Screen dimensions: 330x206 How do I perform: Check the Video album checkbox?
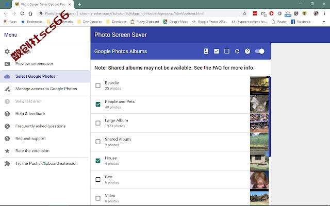point(98,198)
